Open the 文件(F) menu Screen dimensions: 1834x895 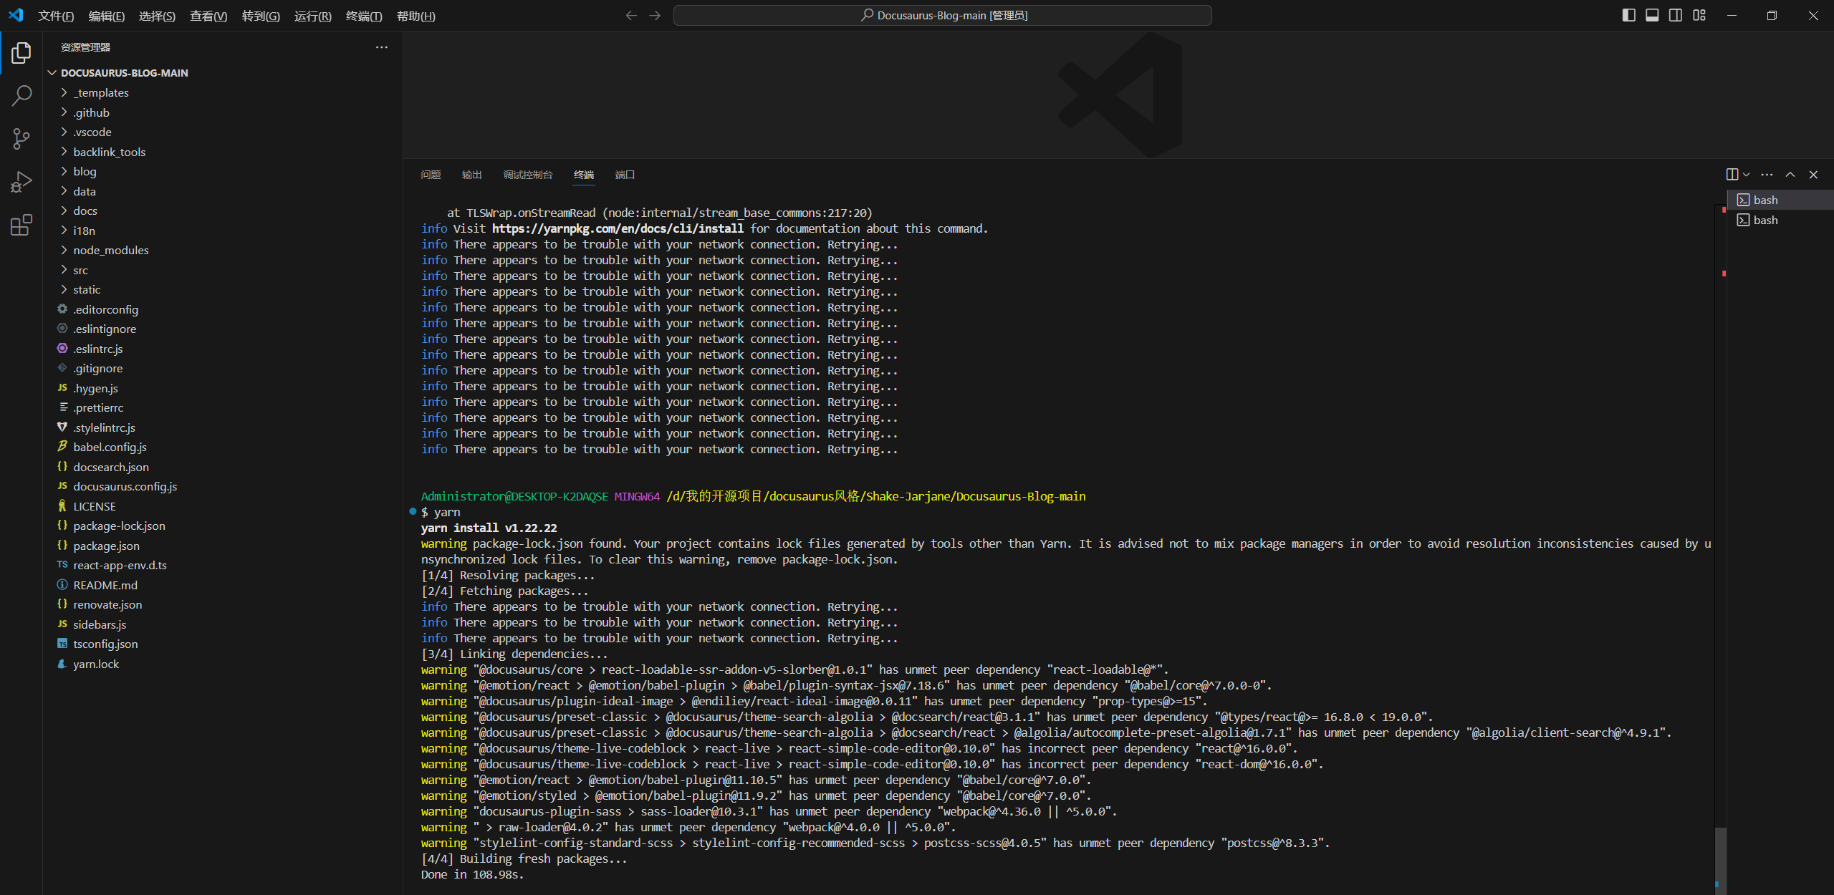click(56, 16)
